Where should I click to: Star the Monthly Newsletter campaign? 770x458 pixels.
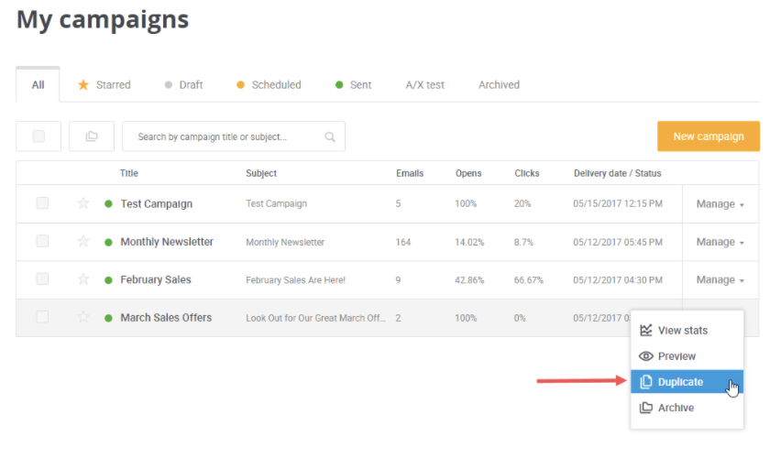83,241
